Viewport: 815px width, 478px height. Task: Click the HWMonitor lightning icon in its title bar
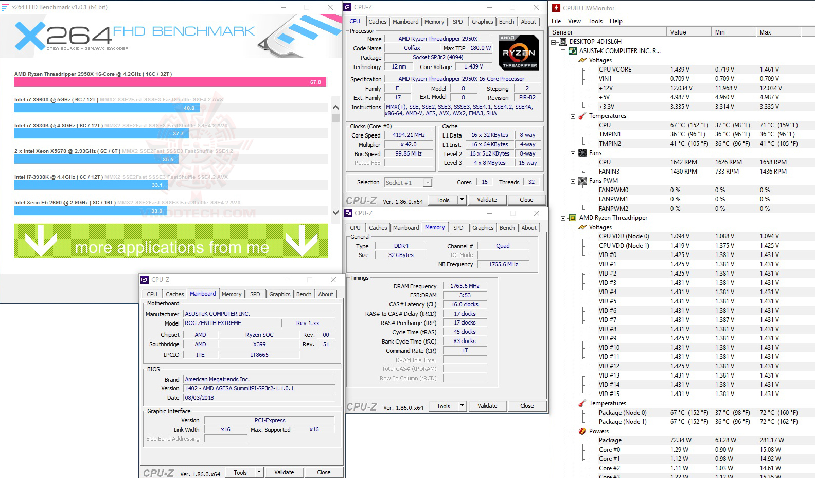(x=556, y=8)
